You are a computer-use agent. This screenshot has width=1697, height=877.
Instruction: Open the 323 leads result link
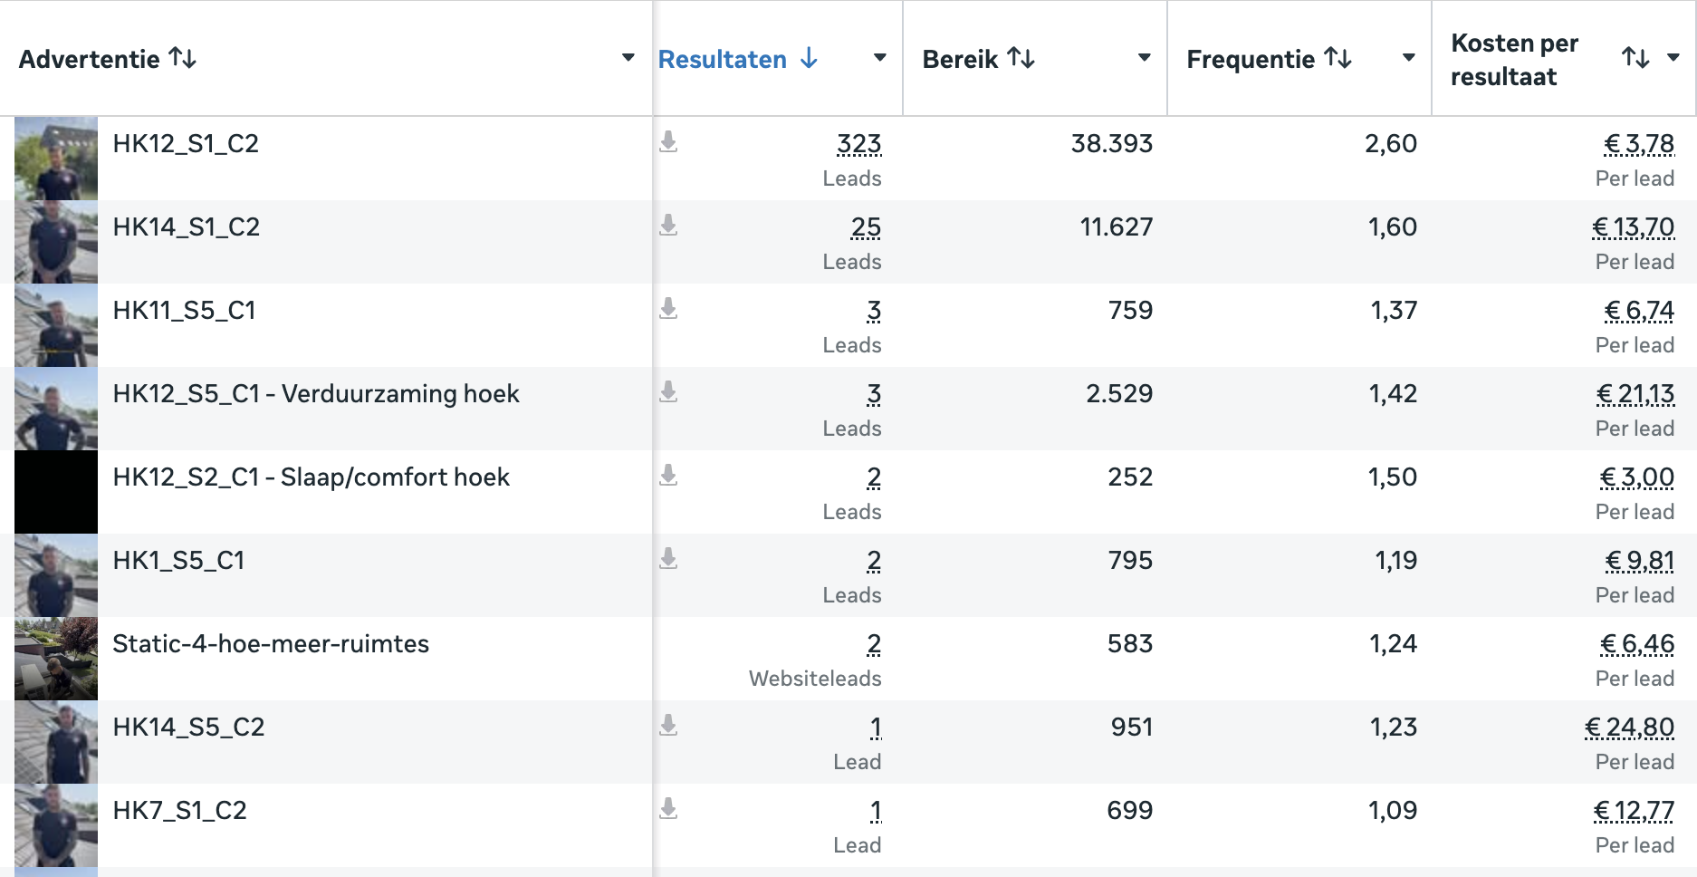[x=858, y=144]
